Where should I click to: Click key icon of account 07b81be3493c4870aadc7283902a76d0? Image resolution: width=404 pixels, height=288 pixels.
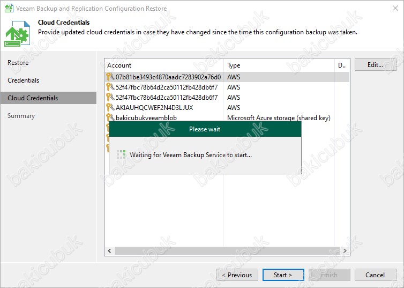click(x=110, y=77)
